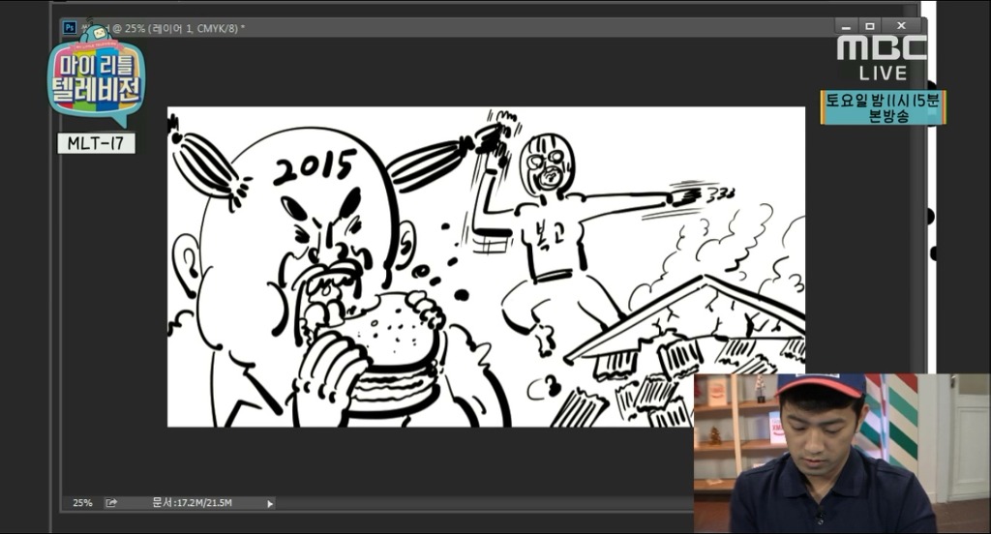The width and height of the screenshot is (991, 534).
Task: Click the 25% zoom level field
Action: [82, 503]
